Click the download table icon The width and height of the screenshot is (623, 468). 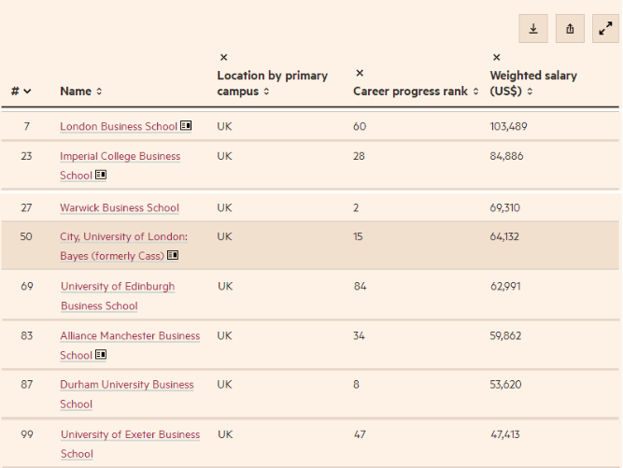pos(533,29)
